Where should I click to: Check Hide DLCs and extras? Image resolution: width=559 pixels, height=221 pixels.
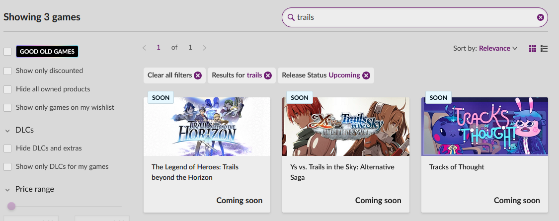coord(7,148)
